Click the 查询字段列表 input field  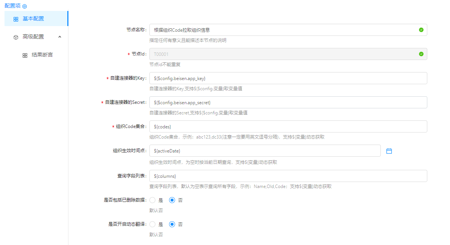click(287, 176)
